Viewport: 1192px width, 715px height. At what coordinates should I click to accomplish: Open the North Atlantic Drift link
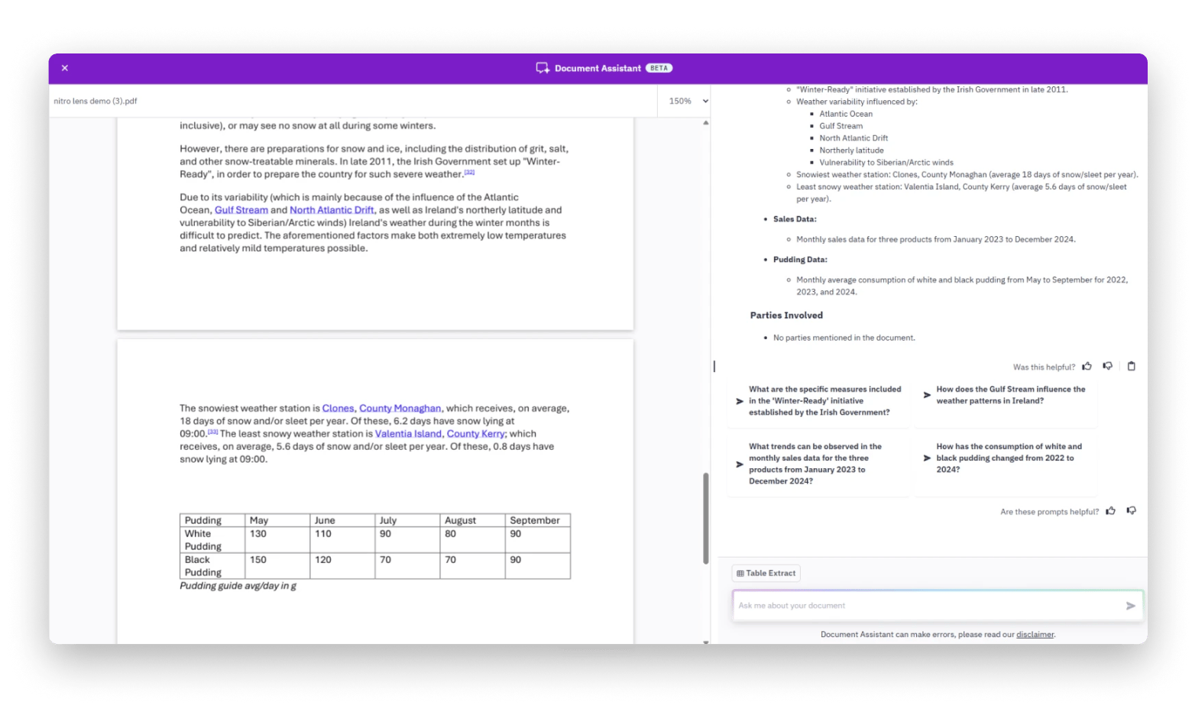332,210
